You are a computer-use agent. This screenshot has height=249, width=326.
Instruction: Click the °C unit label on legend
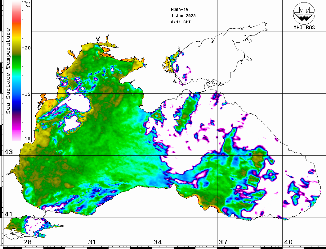coord(27,4)
